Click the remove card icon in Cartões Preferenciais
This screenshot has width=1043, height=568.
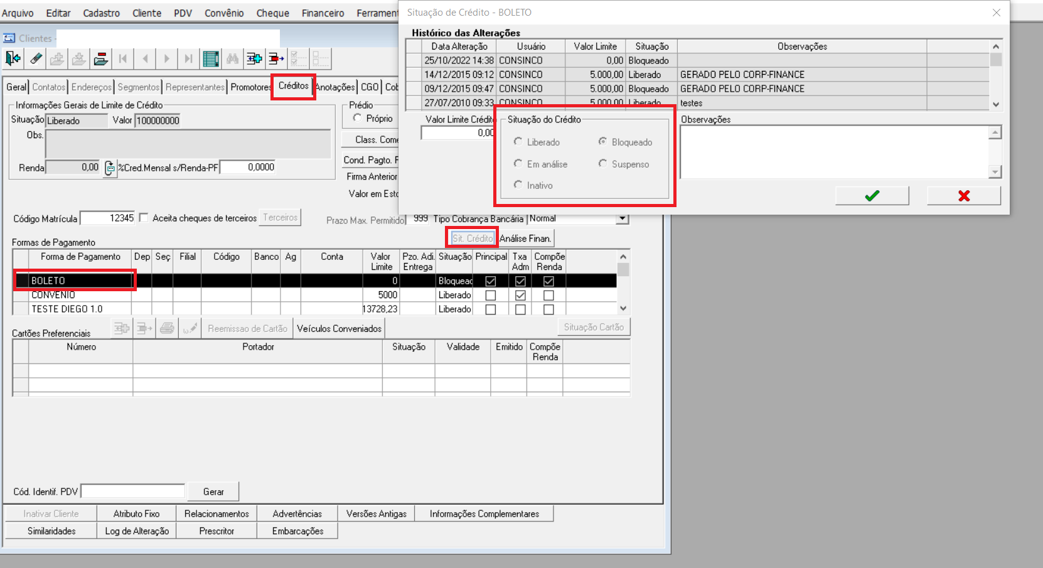click(x=144, y=328)
